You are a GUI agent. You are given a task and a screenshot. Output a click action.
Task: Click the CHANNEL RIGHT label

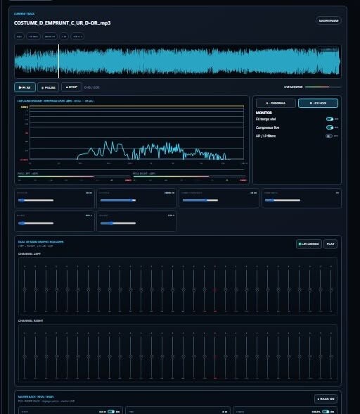pos(31,320)
